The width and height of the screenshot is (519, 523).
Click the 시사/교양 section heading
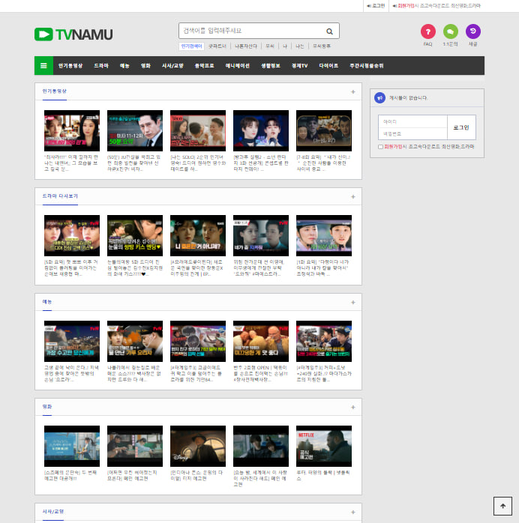tap(53, 511)
